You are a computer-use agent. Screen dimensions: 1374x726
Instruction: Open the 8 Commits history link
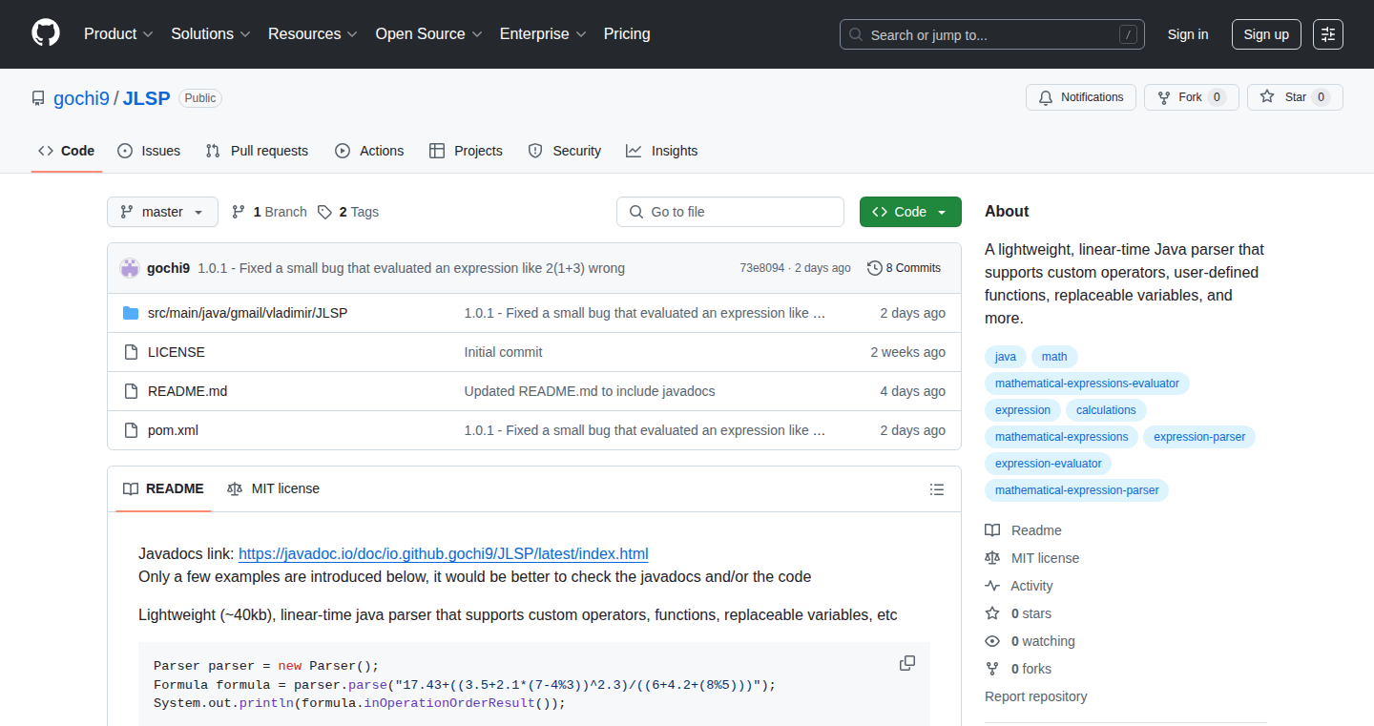click(x=904, y=268)
